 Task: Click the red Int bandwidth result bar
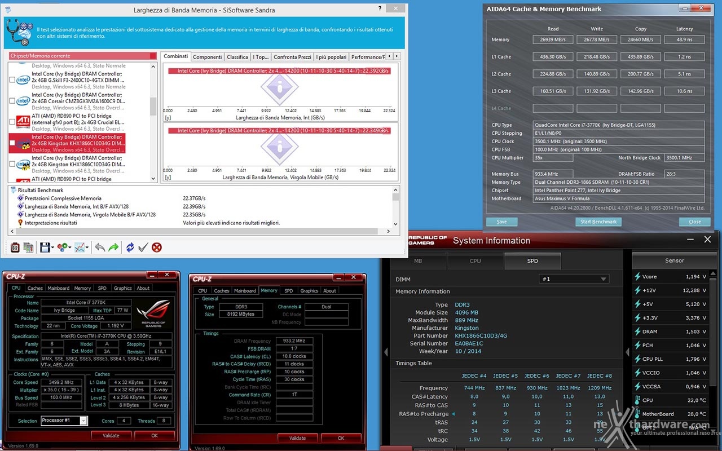(279, 71)
